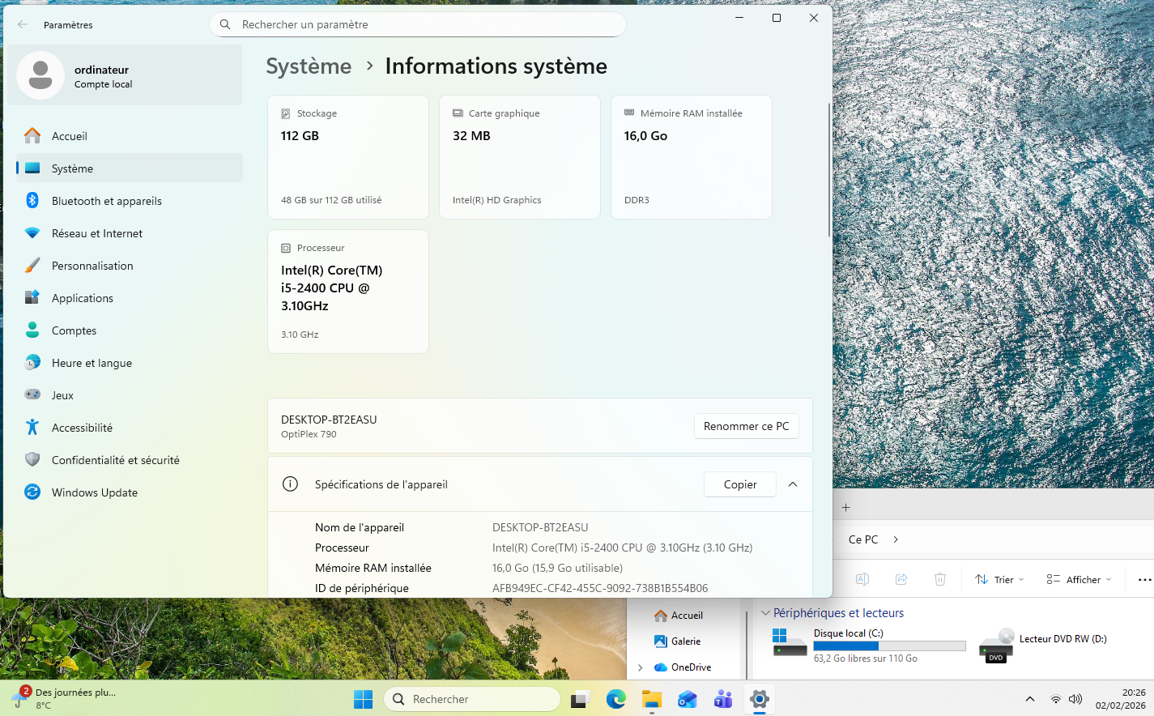The height and width of the screenshot is (716, 1154).
Task: Click the back arrow in Paramètres
Action: 23,25
